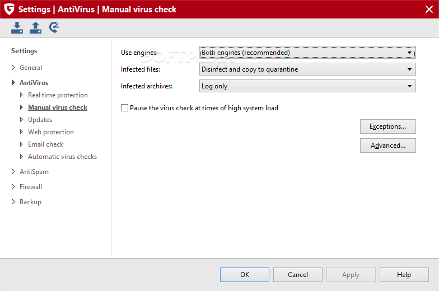Click the load settings (download) toolbar icon
Screen dimensions: 439x291
coord(17,28)
